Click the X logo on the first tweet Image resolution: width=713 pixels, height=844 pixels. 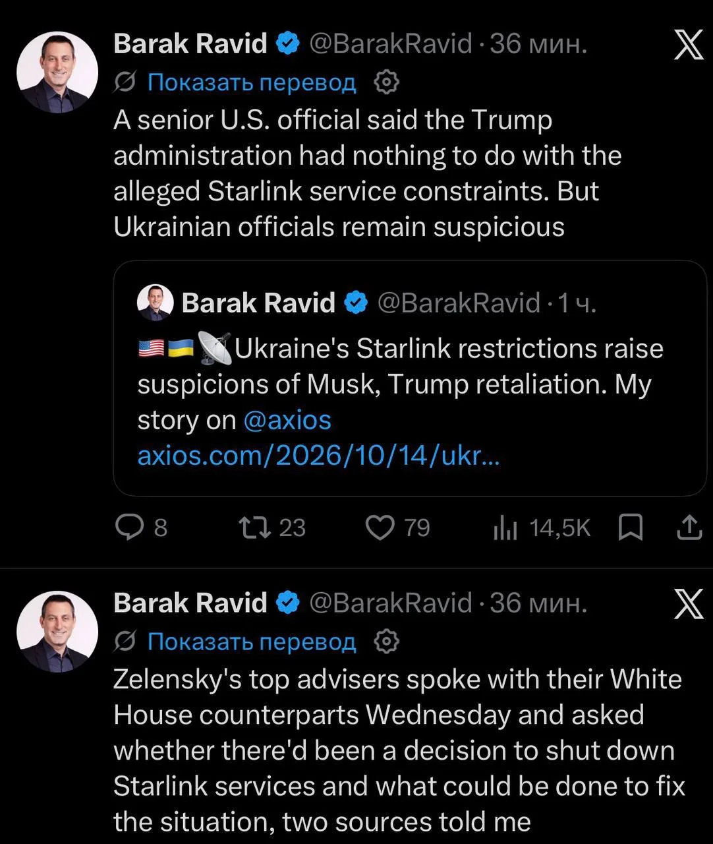[689, 45]
